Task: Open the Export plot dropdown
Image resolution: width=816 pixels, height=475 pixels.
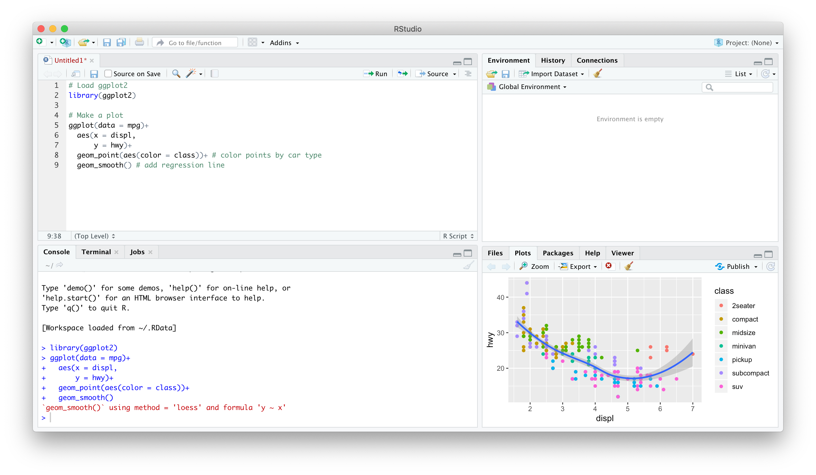Action: [579, 266]
